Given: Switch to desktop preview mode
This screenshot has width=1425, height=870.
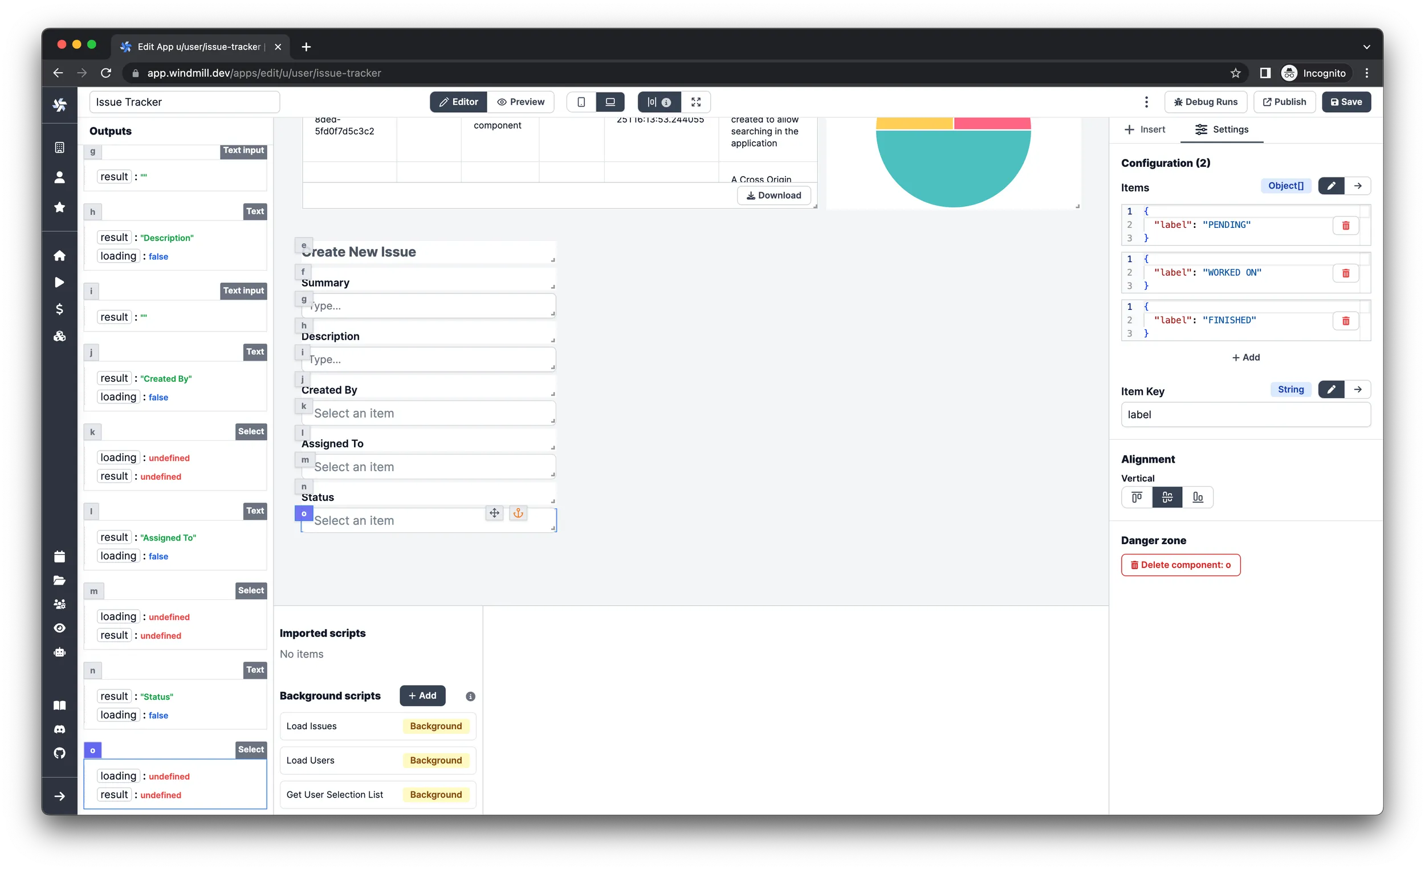Looking at the screenshot, I should [610, 102].
